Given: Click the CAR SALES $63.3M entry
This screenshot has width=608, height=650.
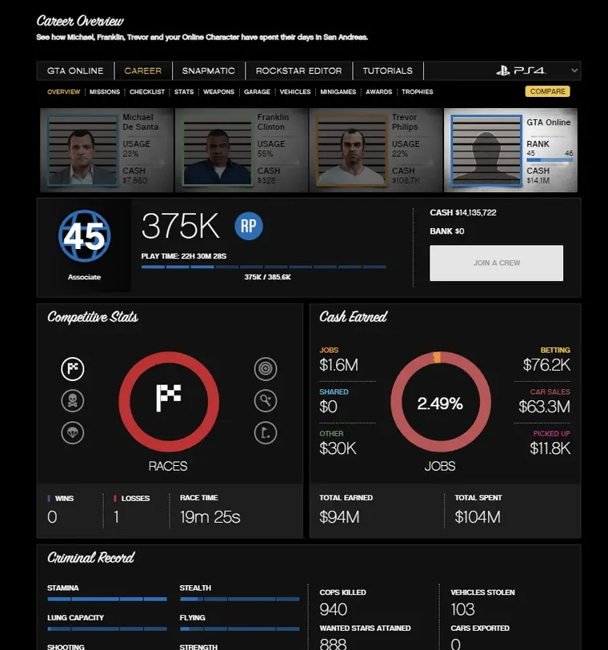Looking at the screenshot, I should coord(544,401).
